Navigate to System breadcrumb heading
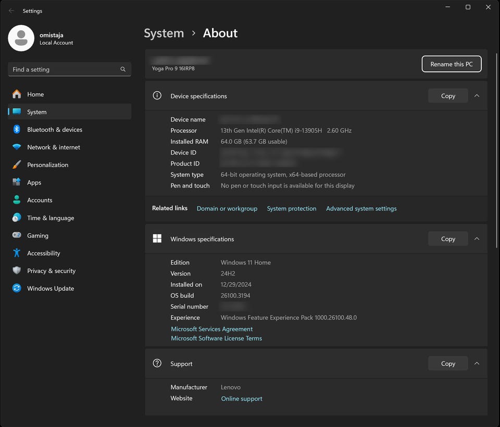This screenshot has width=500, height=427. (x=164, y=33)
